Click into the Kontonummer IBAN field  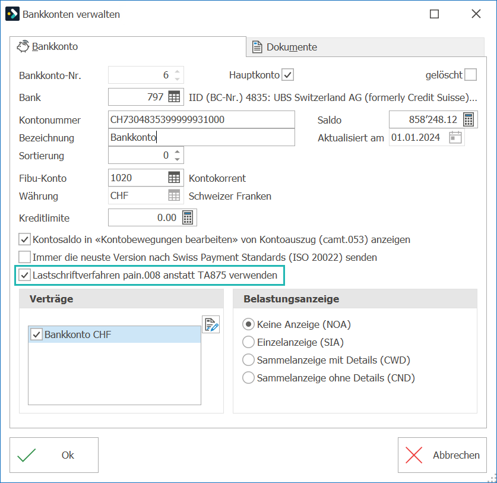click(201, 119)
